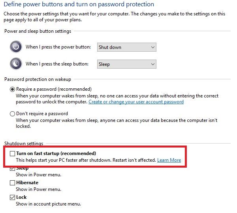Click the fast startup description text

tap(85, 160)
